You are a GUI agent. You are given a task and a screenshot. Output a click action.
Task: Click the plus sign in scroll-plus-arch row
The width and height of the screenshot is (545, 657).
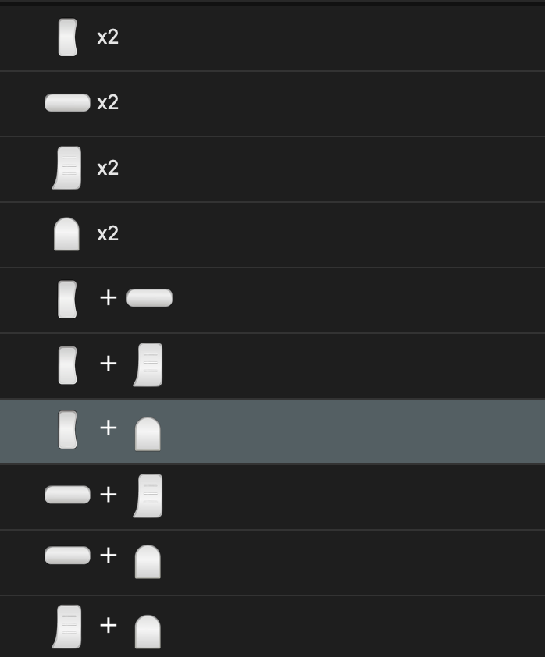pyautogui.click(x=109, y=625)
